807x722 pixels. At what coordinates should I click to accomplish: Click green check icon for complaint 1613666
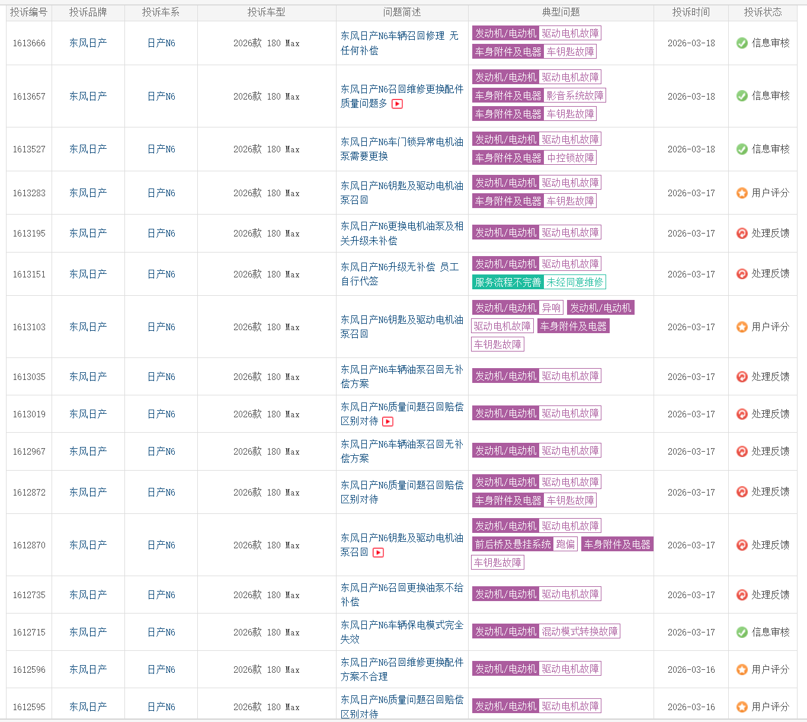742,43
